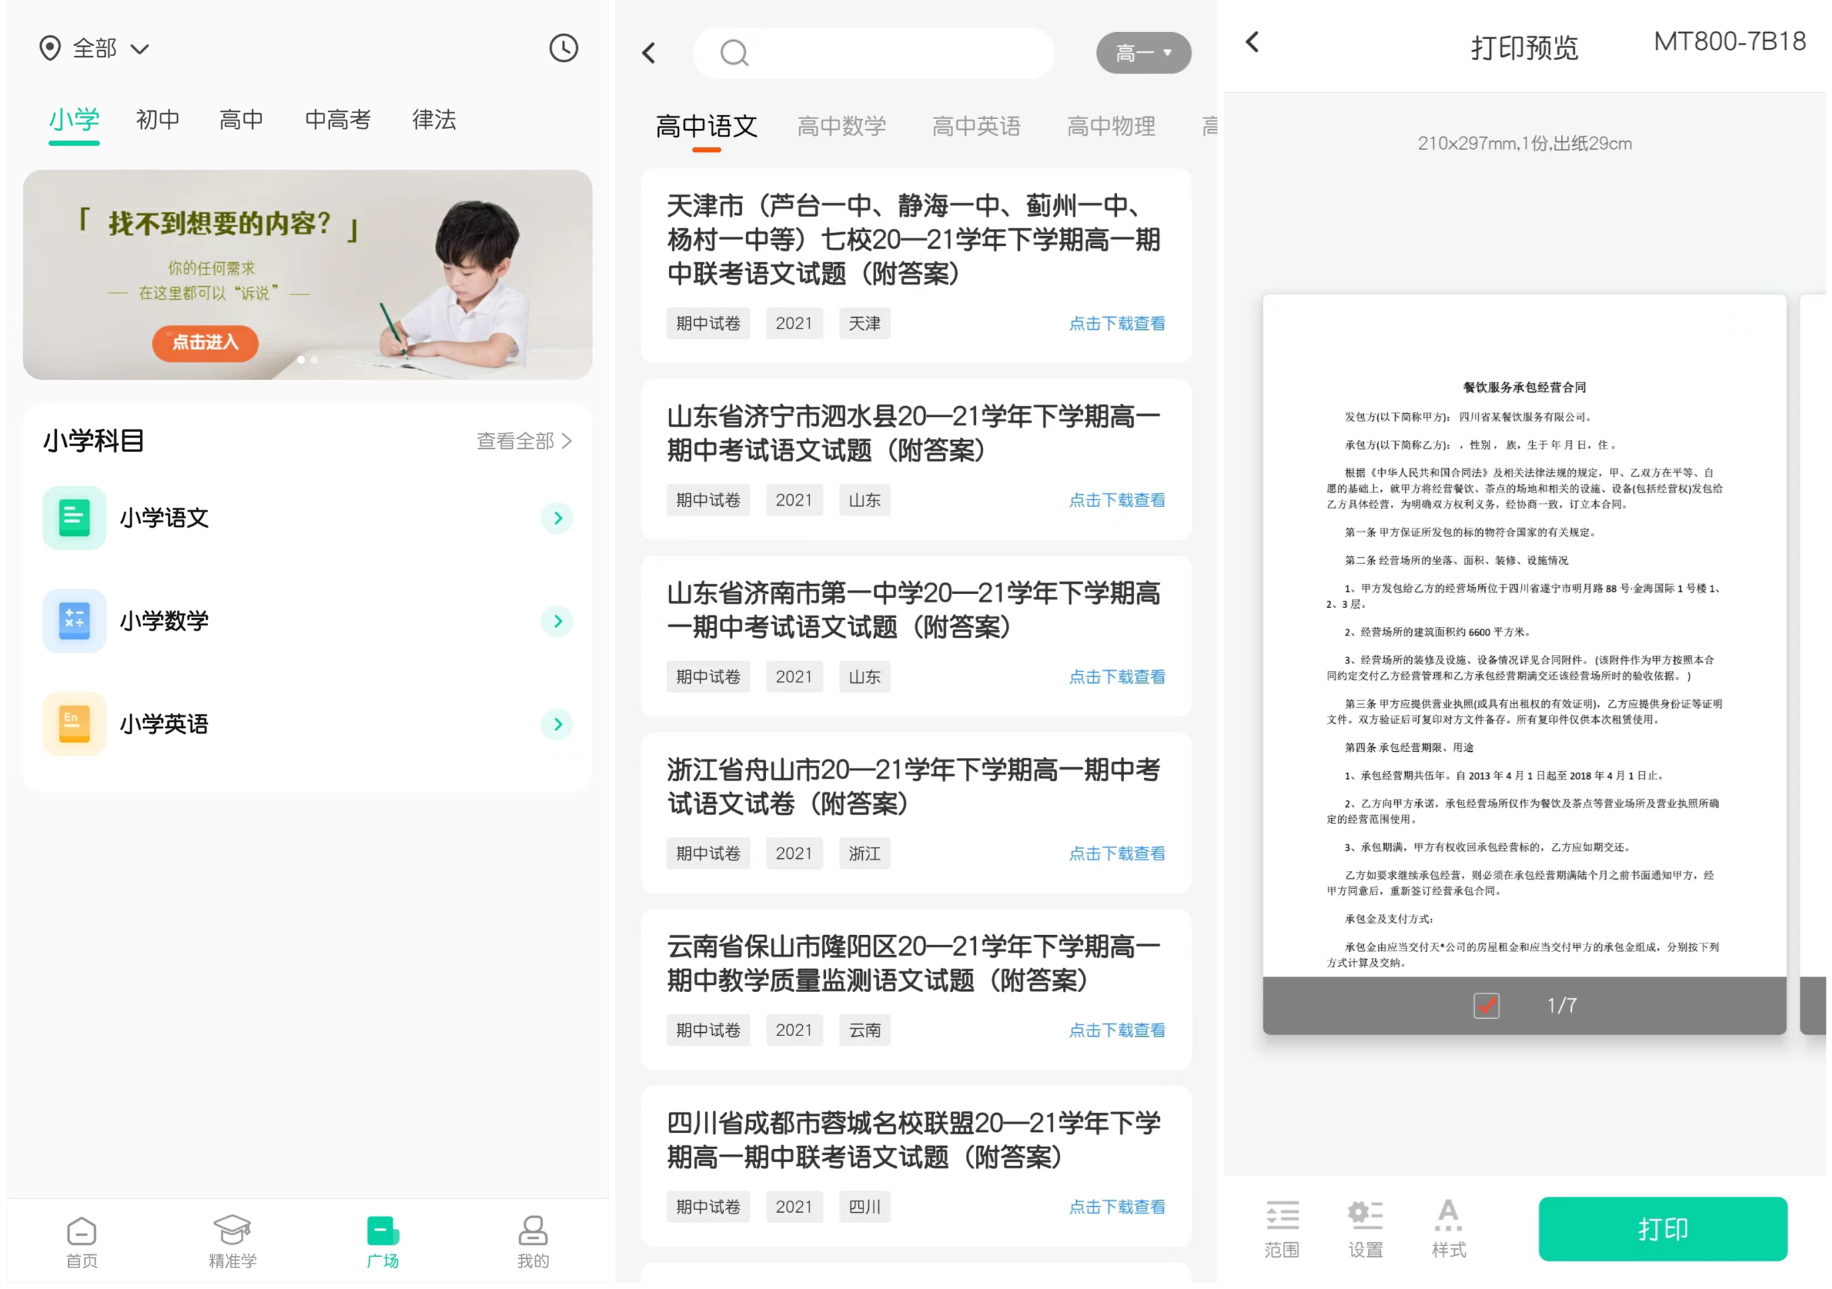Click 点击下载查看 for the 天津市 exam paper
Screen dimensions: 1832x1289
click(x=1117, y=323)
